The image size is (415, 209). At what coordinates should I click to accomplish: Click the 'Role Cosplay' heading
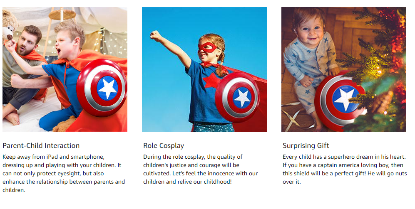click(x=164, y=145)
